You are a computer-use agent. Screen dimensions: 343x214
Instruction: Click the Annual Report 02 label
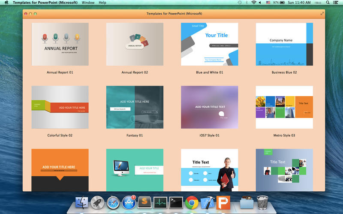click(x=135, y=72)
